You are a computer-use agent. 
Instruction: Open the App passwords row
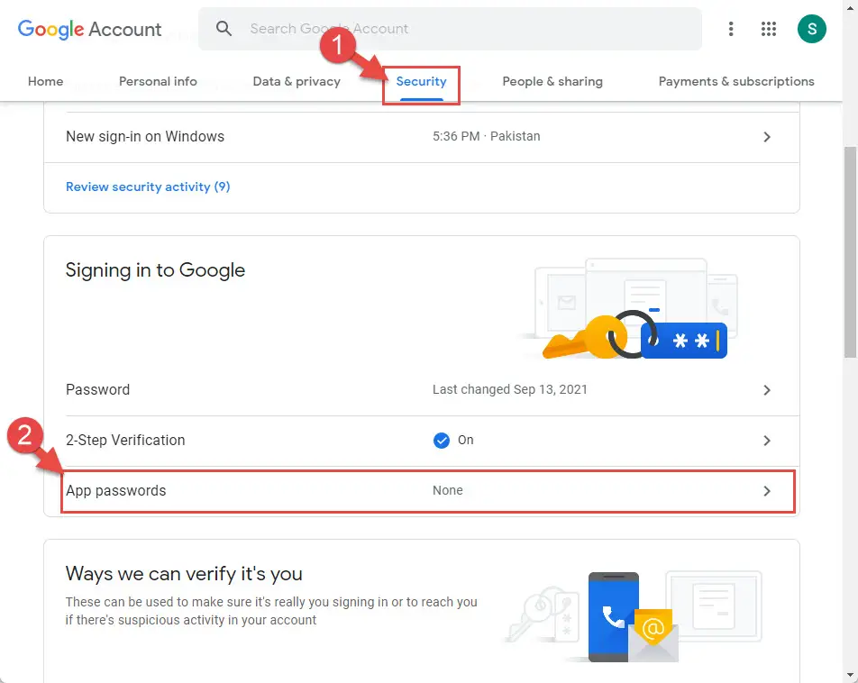pyautogui.click(x=422, y=491)
